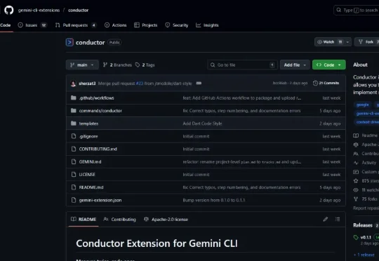The width and height of the screenshot is (379, 261).
Task: Click the Watch button
Action: pyautogui.click(x=329, y=42)
